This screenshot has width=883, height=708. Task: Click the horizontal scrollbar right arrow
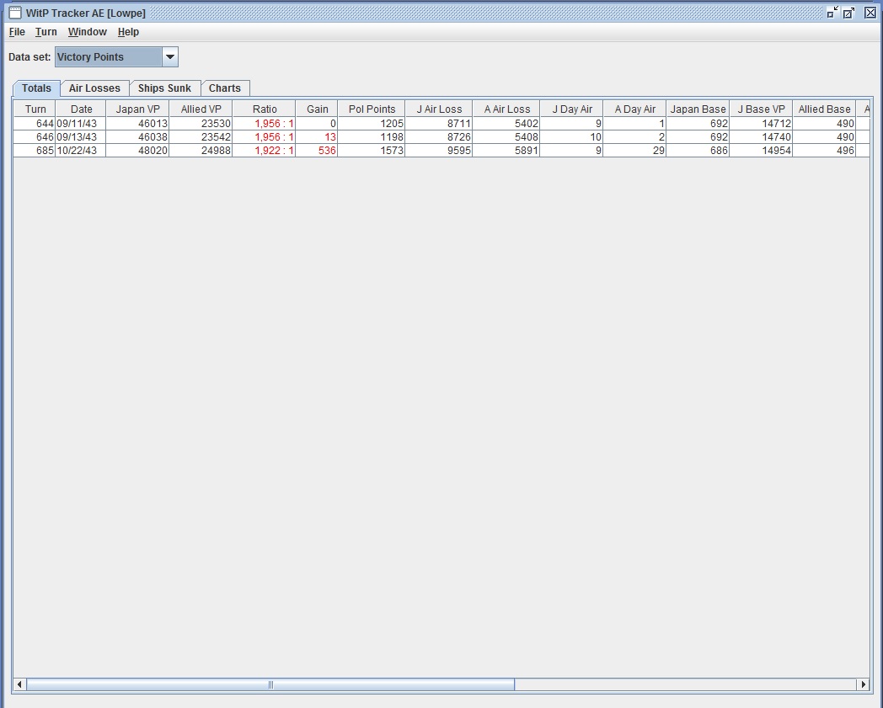coord(864,684)
